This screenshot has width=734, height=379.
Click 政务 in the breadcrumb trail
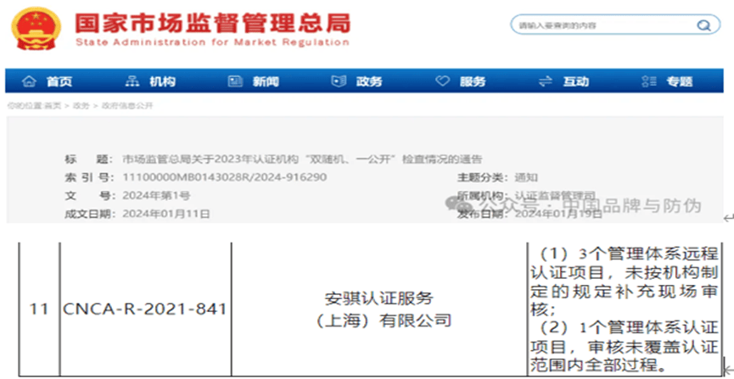click(81, 105)
